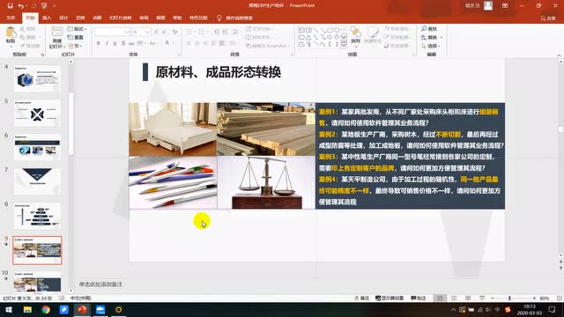Open the Design (设计) tab
Viewport: 564px width, 317px height.
coord(63,18)
